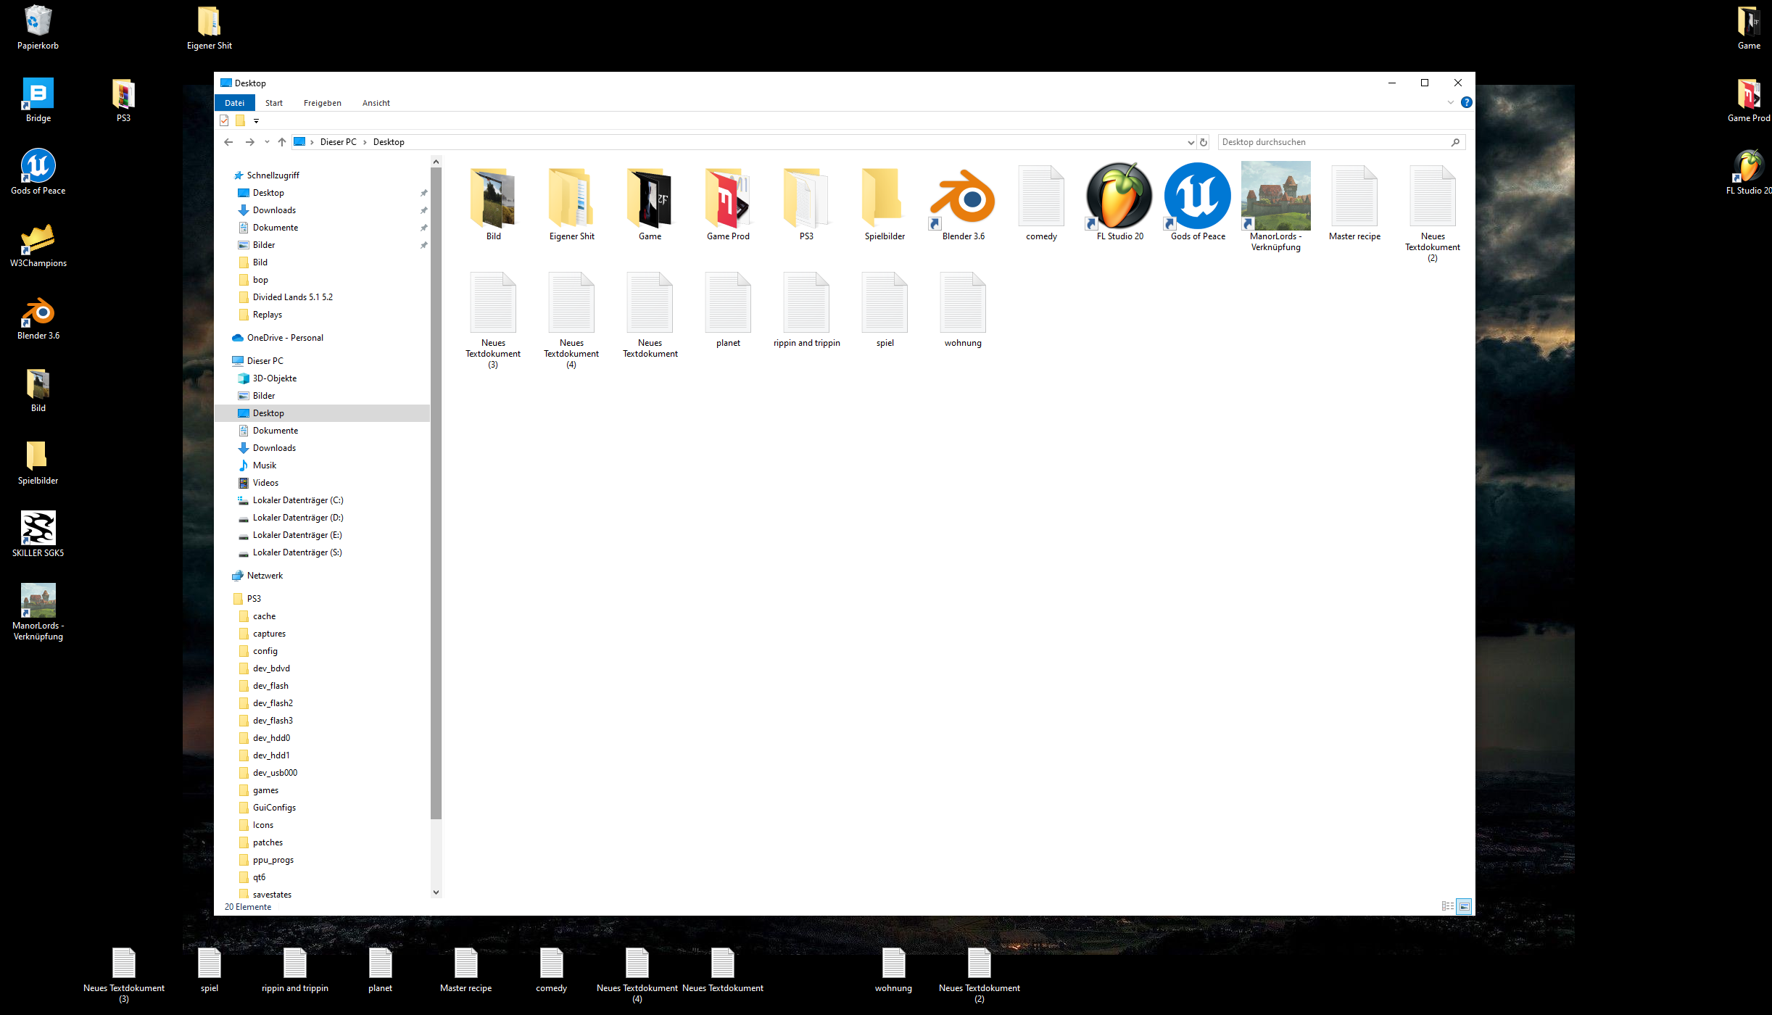Image resolution: width=1772 pixels, height=1015 pixels.
Task: Open the recent locations dropdown next to forward arrow
Action: coord(267,142)
